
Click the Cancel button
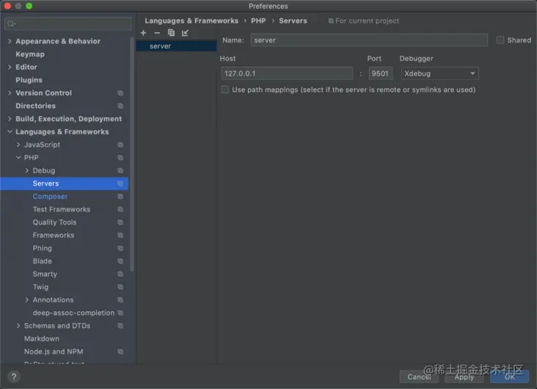(x=418, y=377)
